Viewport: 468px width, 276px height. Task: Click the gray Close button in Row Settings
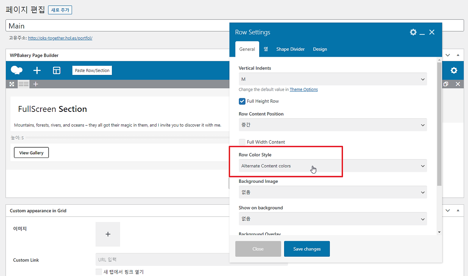coord(258,249)
